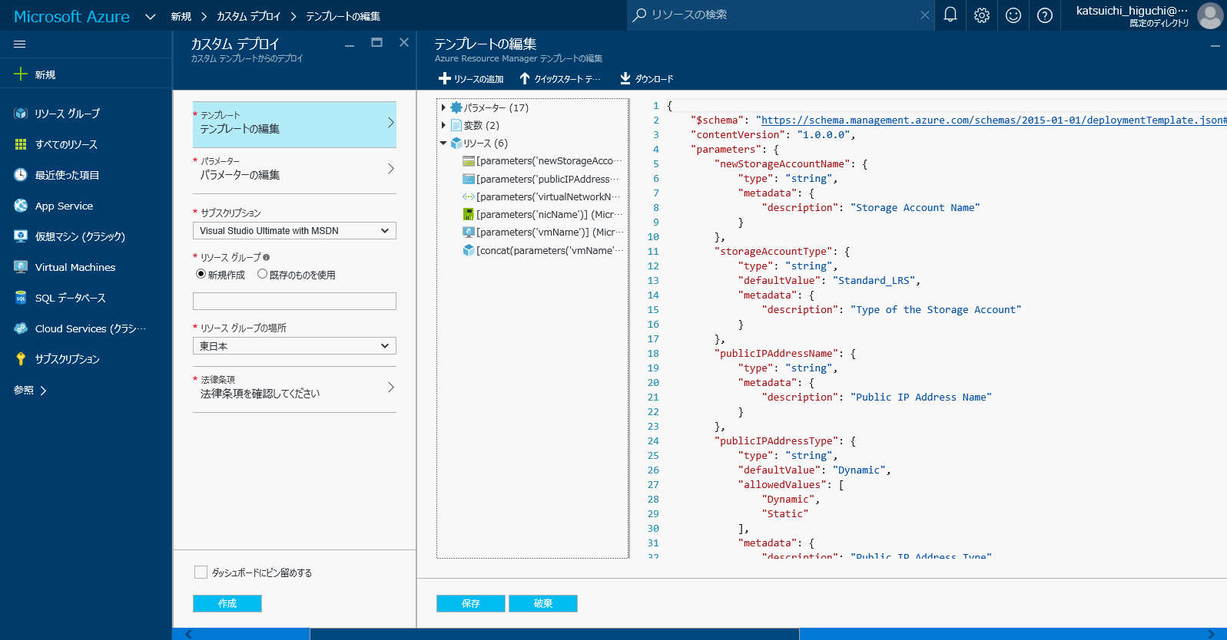The width and height of the screenshot is (1227, 640).
Task: Open Virtual Machines sidebar icon
Action: click(x=21, y=267)
